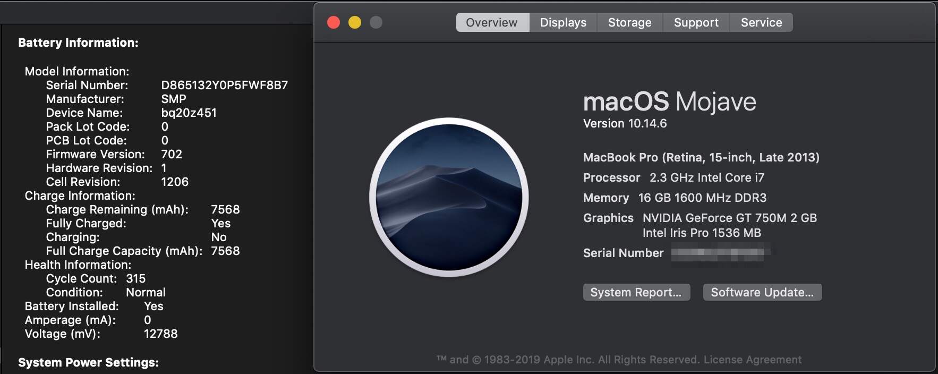The image size is (938, 374).
Task: Open the Displays tab
Action: (x=563, y=22)
